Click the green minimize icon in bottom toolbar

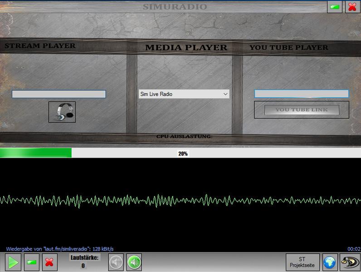coord(31,262)
